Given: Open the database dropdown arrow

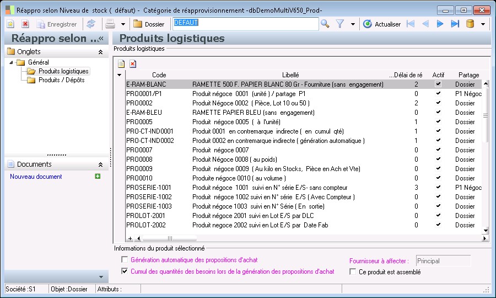Looking at the screenshot, I should point(483,24).
